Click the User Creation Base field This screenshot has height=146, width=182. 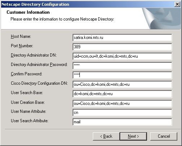122,103
